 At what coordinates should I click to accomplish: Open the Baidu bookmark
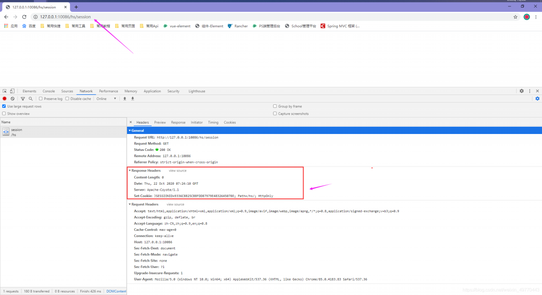click(x=29, y=26)
